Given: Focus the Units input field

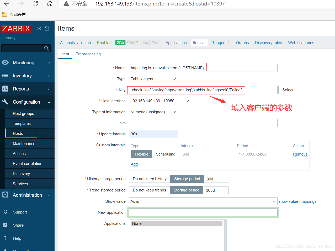Looking at the screenshot, I should [203, 123].
